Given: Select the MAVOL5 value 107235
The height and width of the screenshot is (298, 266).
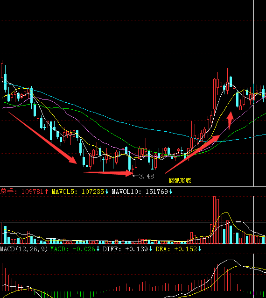Looking at the screenshot, I should [93, 192].
